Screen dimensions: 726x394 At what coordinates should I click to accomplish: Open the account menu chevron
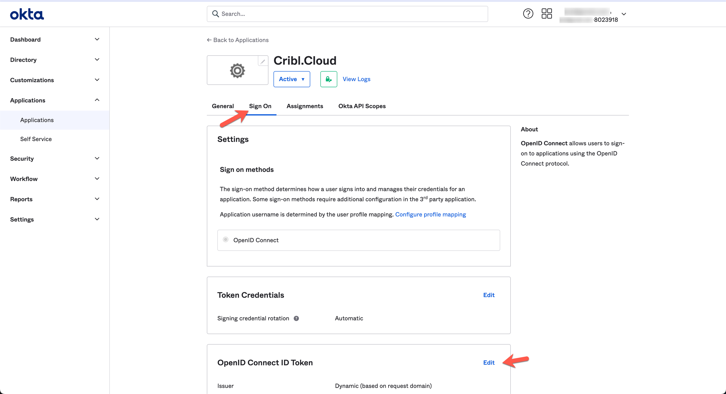coord(624,14)
